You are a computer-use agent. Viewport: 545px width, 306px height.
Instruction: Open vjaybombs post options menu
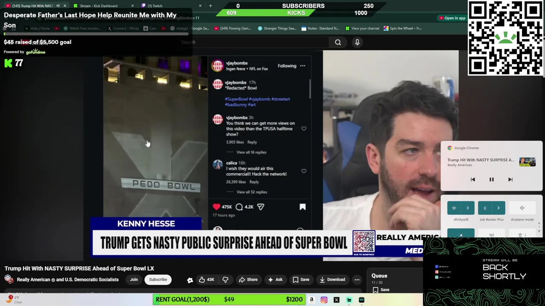pos(302,66)
